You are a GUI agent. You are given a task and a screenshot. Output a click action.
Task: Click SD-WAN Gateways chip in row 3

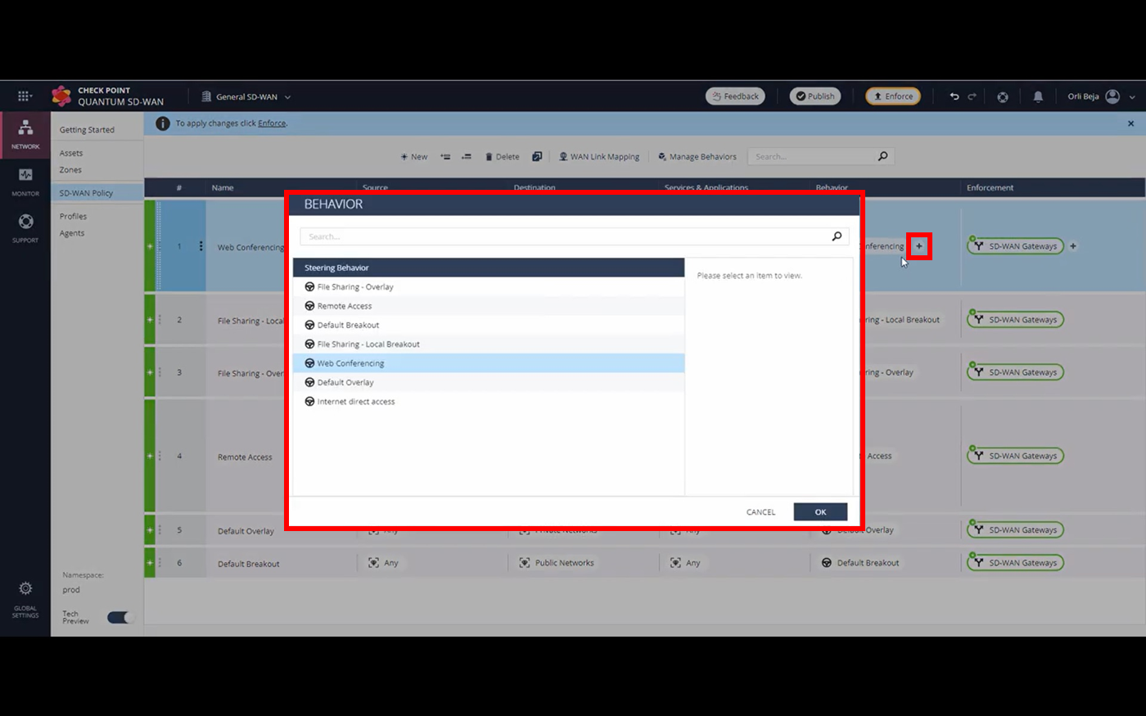[x=1015, y=372]
